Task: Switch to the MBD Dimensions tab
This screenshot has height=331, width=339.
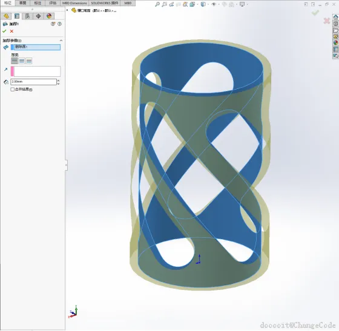Action: 74,3
